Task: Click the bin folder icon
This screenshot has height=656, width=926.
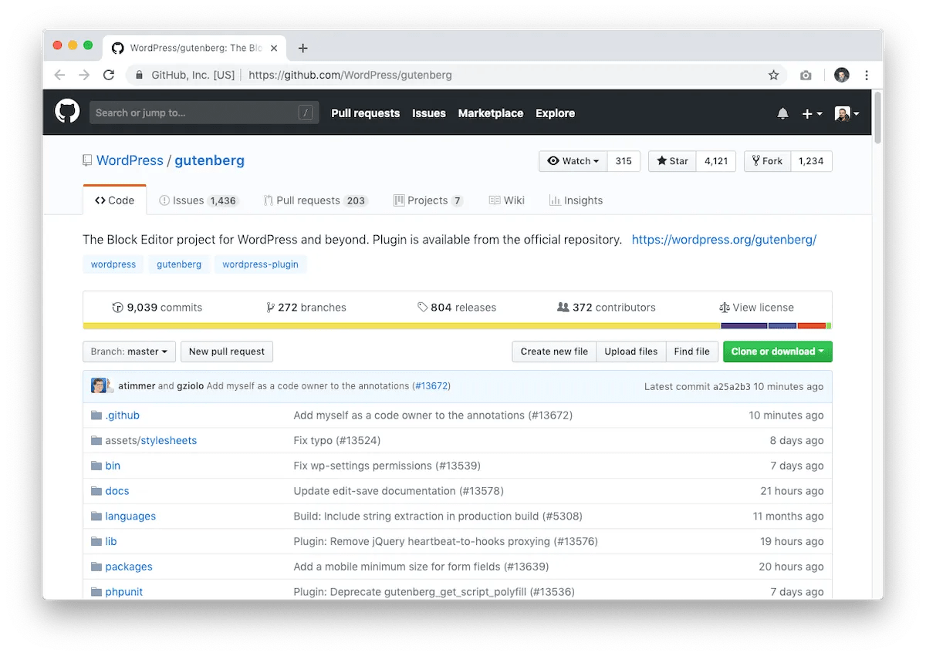Action: [x=96, y=466]
